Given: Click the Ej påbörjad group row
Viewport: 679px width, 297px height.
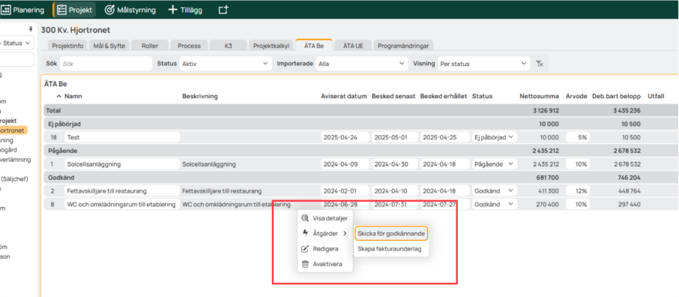Looking at the screenshot, I should tap(361, 124).
